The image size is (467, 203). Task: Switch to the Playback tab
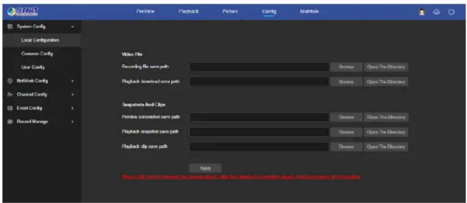click(x=188, y=12)
